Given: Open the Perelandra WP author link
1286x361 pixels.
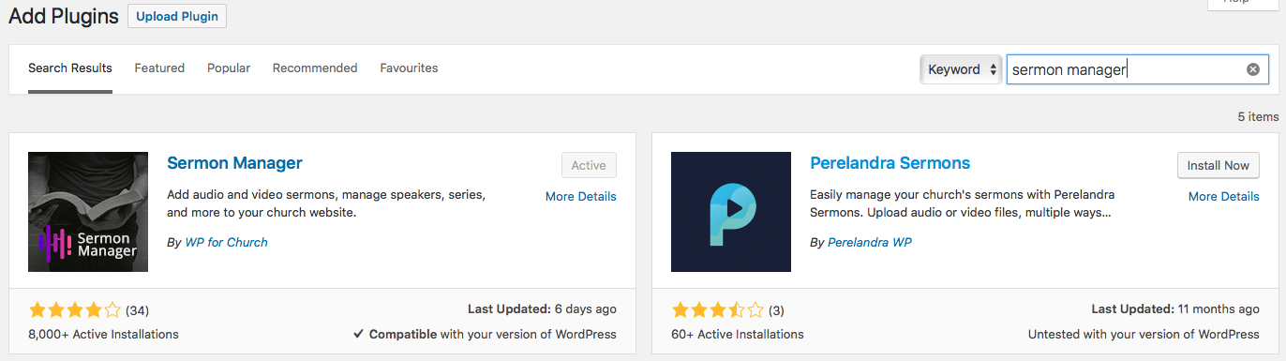Looking at the screenshot, I should tap(870, 242).
